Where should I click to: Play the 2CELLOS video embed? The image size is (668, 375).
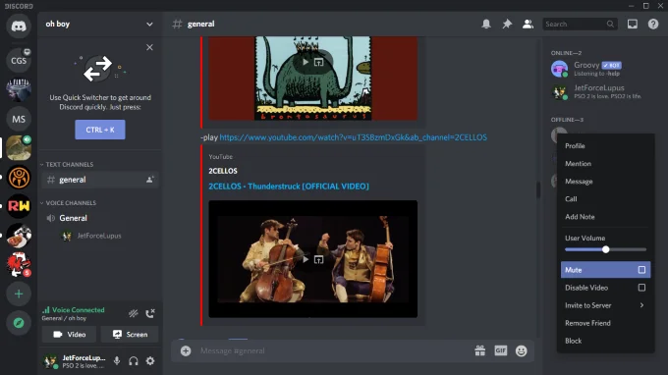(x=306, y=259)
